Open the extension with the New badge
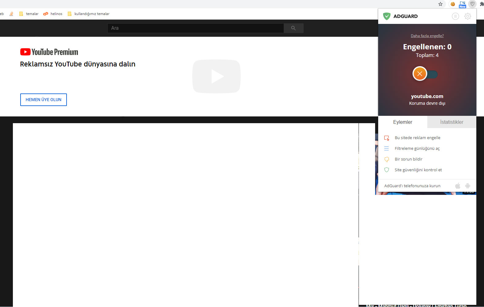The width and height of the screenshot is (484, 307). pyautogui.click(x=463, y=4)
